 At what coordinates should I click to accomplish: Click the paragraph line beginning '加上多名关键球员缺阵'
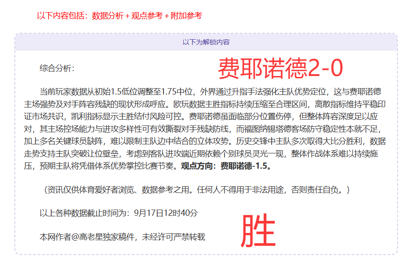(205, 141)
